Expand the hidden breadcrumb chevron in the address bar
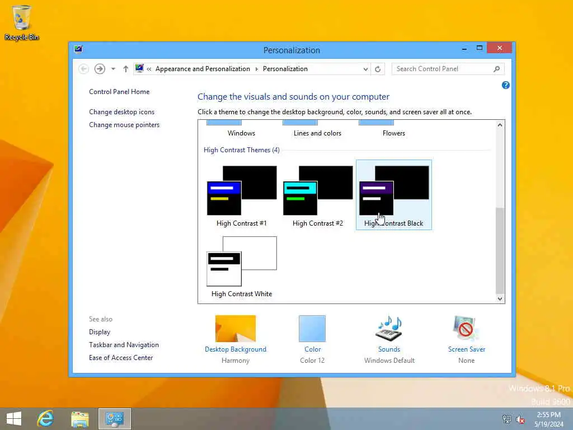 (149, 69)
